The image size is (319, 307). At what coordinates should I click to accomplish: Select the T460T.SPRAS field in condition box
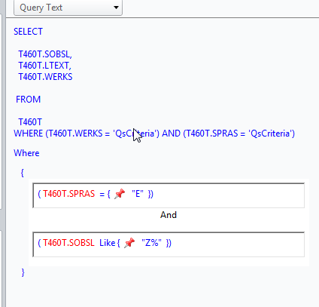(x=68, y=194)
